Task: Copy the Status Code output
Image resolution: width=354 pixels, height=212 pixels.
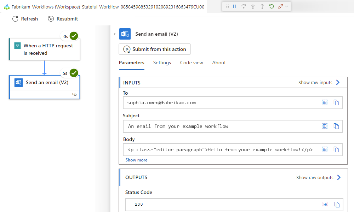Action: [x=336, y=204]
